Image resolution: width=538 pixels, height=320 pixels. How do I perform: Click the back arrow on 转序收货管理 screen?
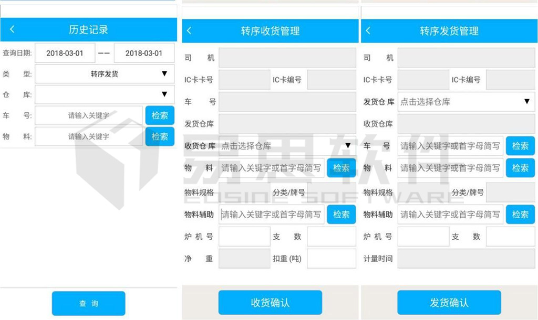pyautogui.click(x=189, y=30)
